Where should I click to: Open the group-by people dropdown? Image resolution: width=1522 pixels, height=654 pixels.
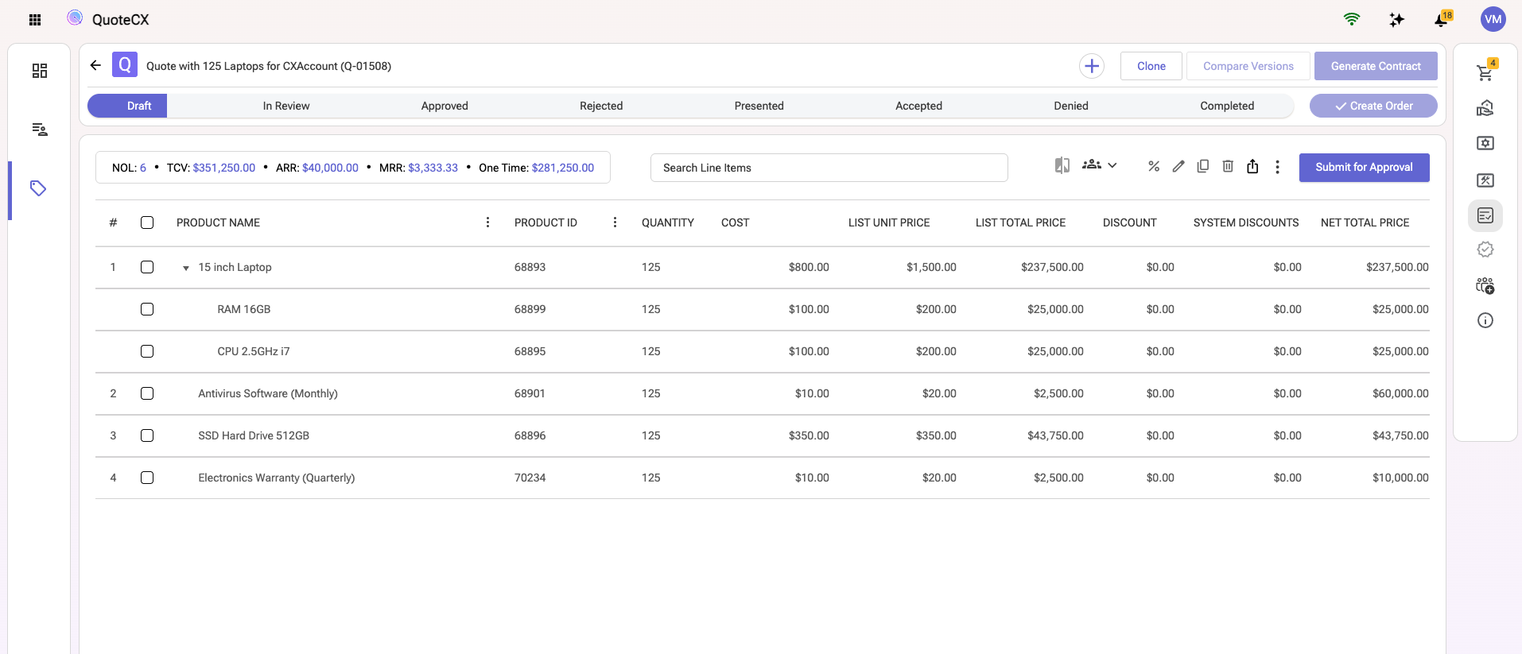click(1099, 165)
